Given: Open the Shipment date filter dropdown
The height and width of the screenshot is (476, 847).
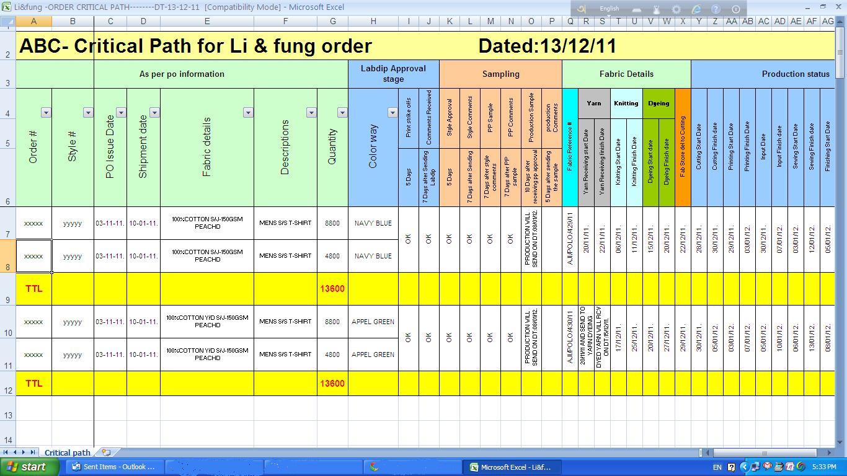Looking at the screenshot, I should tap(154, 112).
